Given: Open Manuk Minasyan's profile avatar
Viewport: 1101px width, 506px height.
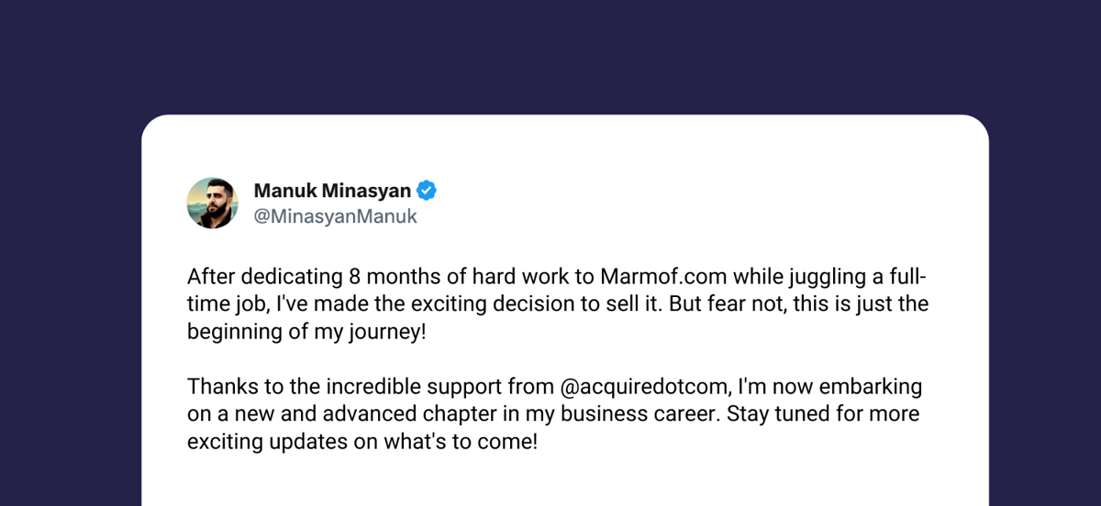Looking at the screenshot, I should tap(213, 203).
